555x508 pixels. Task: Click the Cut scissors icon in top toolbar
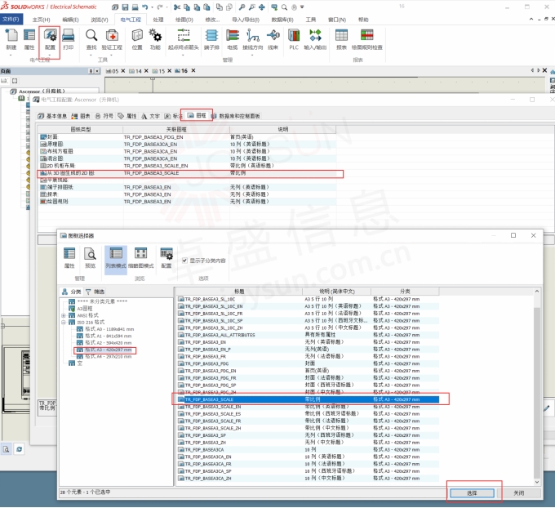[x=177, y=7]
